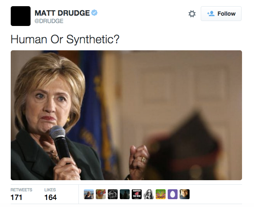View the 171 retweets list
This screenshot has width=254, height=207.
pos(21,194)
